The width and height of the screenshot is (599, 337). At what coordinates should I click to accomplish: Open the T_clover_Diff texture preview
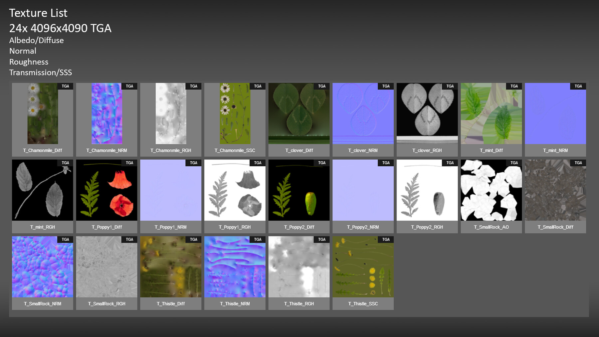pyautogui.click(x=299, y=115)
